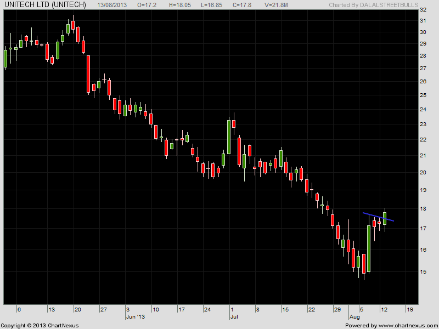Click the large red candle below price 28
Image resolution: width=439 pixels, height=329 pixels.
[88, 74]
